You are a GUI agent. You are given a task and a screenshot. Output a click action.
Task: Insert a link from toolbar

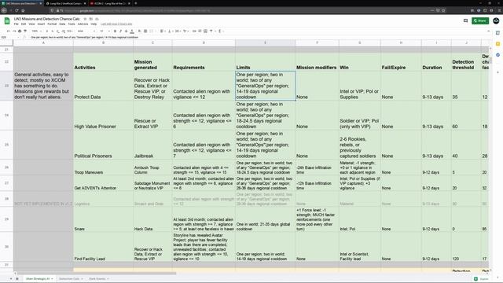[194, 31]
